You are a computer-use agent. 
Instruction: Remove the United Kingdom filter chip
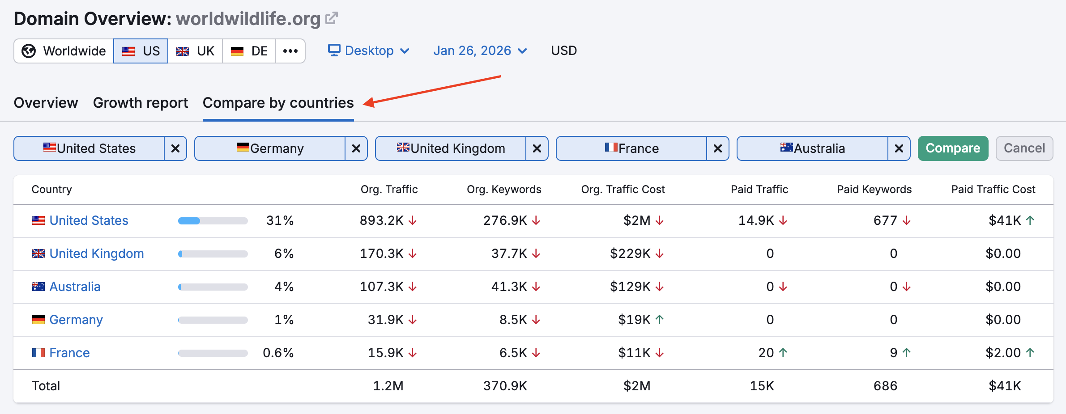537,148
